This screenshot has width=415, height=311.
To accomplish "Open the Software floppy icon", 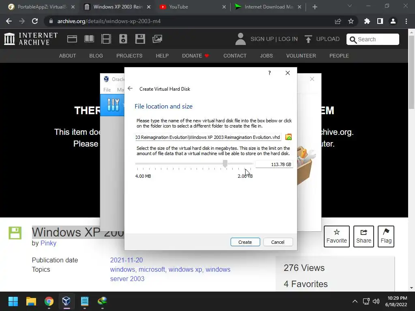I will [140, 39].
